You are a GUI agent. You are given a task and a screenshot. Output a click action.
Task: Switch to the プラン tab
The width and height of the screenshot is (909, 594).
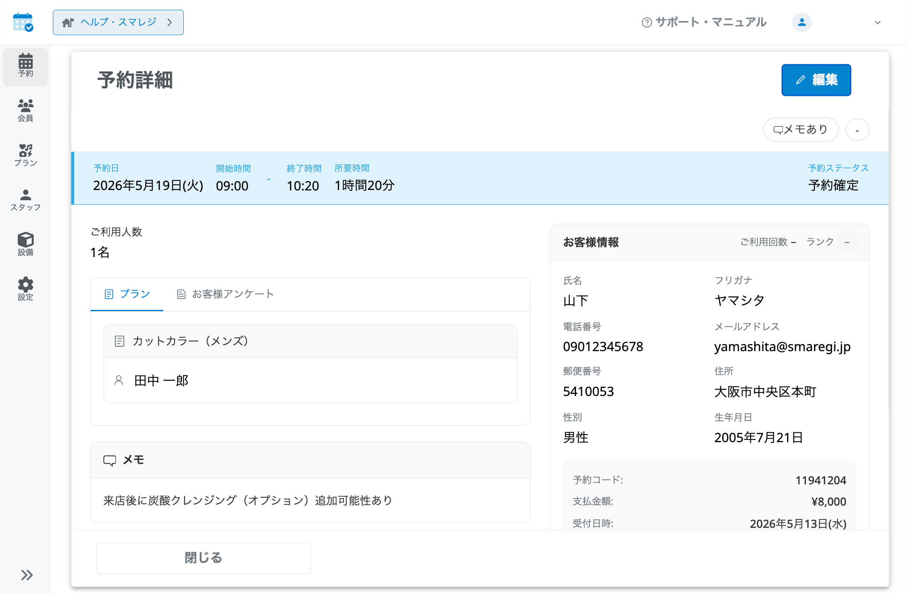click(127, 294)
